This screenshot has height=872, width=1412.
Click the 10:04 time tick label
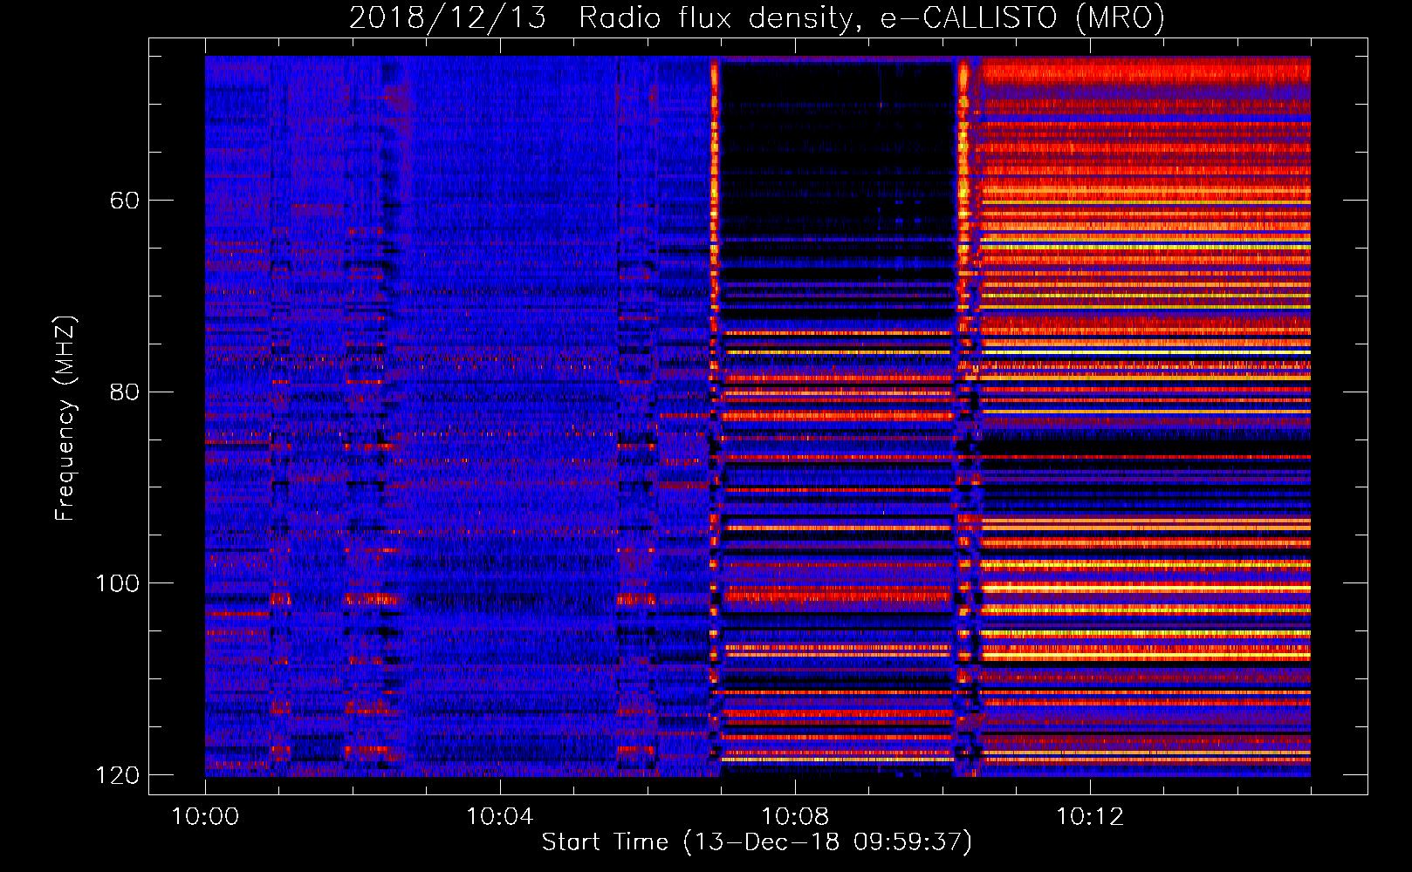coord(500,817)
